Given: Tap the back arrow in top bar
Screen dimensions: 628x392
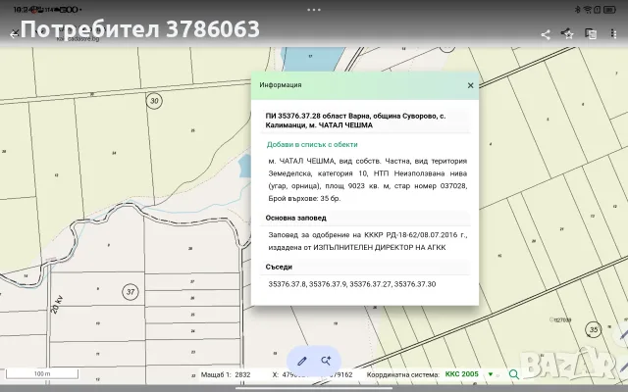Looking at the screenshot, I should click(14, 34).
